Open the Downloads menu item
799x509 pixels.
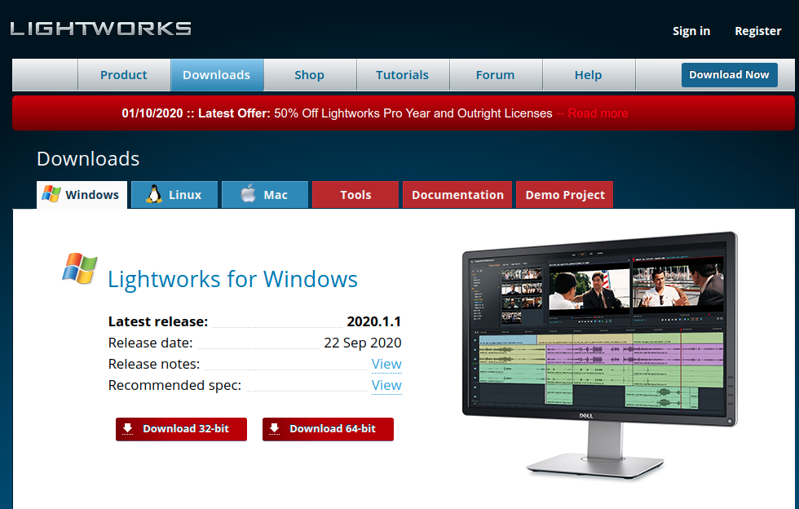click(x=217, y=75)
